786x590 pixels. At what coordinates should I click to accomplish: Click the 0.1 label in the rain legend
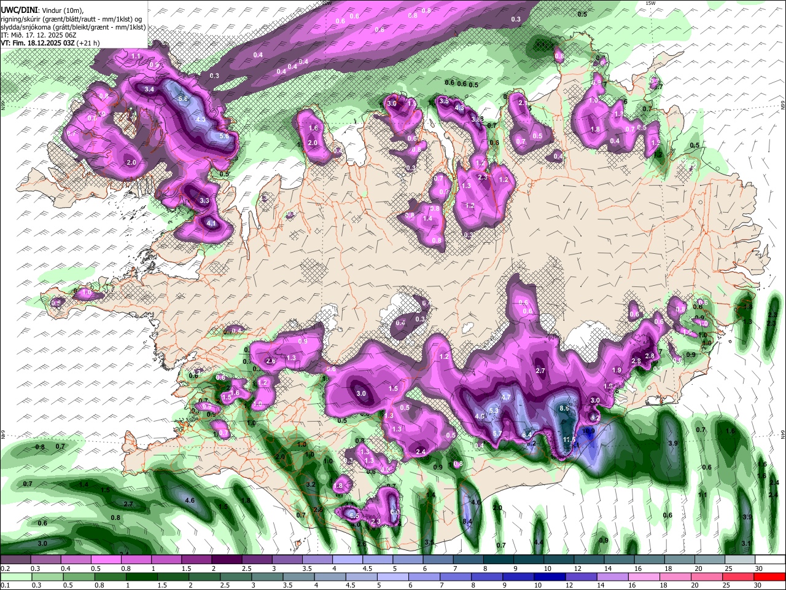(6, 585)
